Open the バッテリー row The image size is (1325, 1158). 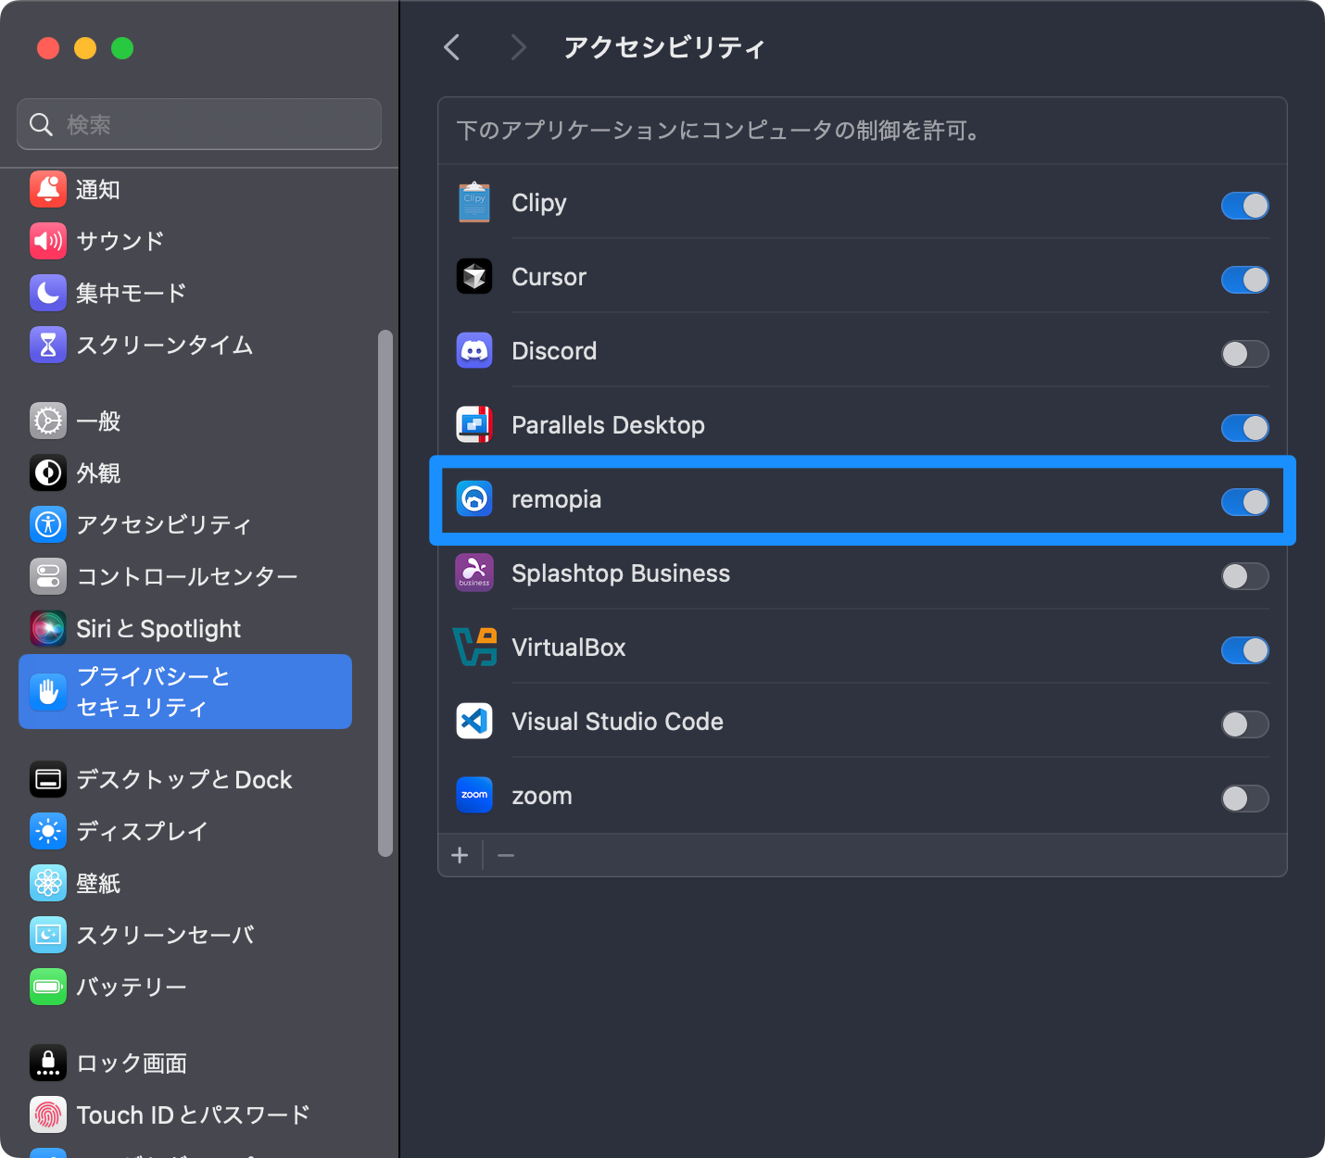[x=185, y=988]
